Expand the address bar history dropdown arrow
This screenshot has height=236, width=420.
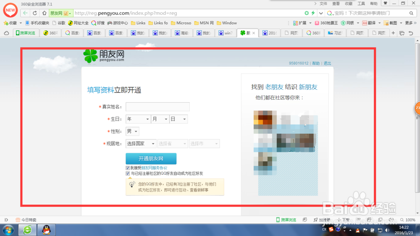click(x=321, y=13)
